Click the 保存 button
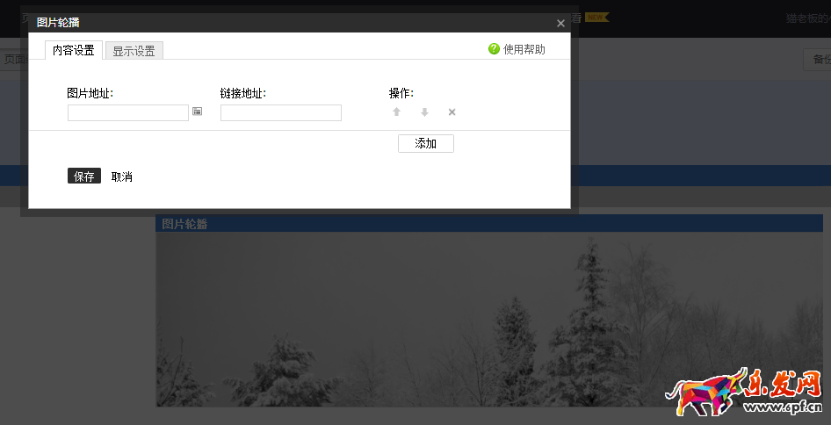The width and height of the screenshot is (831, 425). pos(84,176)
